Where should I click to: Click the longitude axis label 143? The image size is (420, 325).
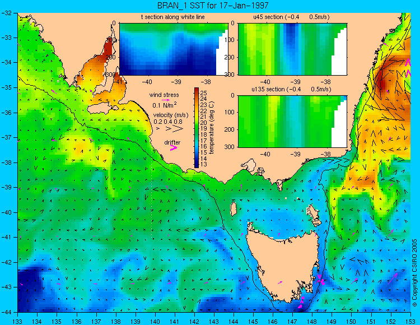click(x=214, y=322)
